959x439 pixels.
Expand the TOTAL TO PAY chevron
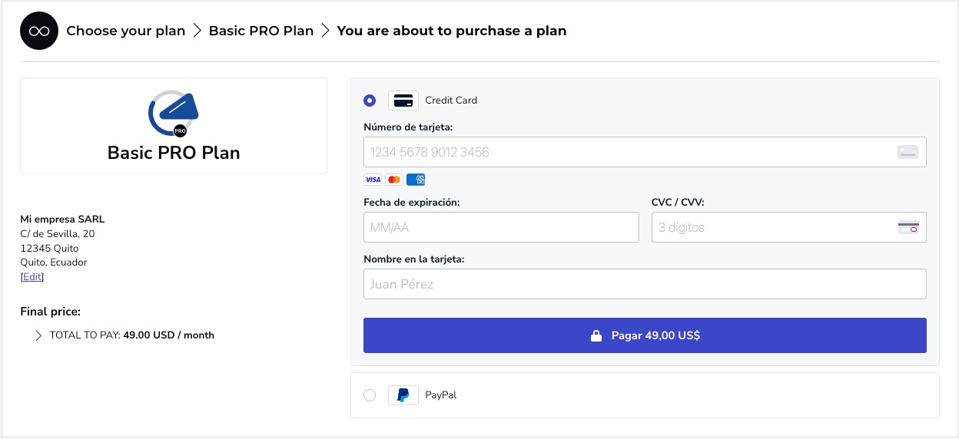(x=38, y=335)
